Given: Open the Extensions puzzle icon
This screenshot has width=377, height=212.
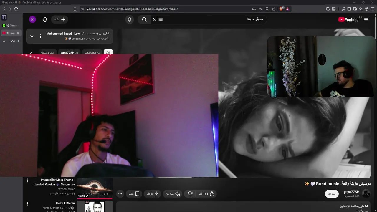Looking at the screenshot, I should point(328,9).
